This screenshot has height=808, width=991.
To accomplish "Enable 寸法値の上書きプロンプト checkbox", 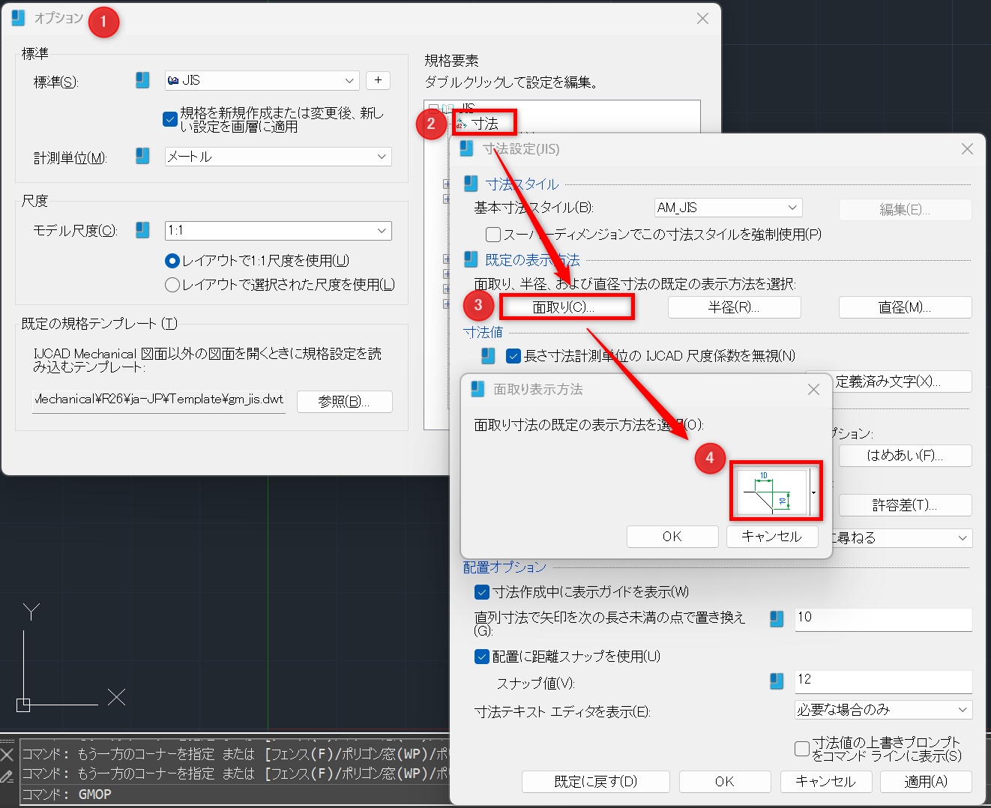I will click(802, 749).
